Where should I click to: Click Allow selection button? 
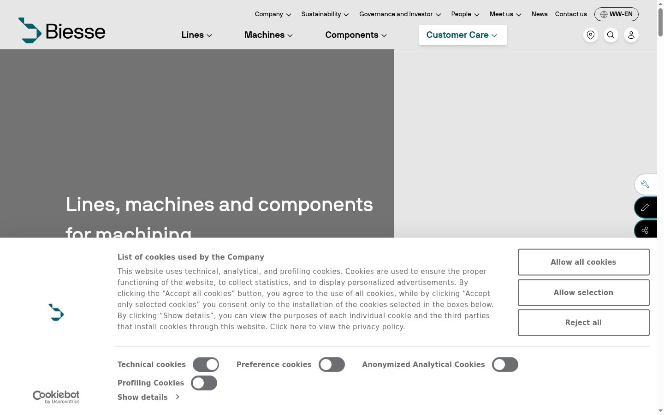tap(584, 293)
